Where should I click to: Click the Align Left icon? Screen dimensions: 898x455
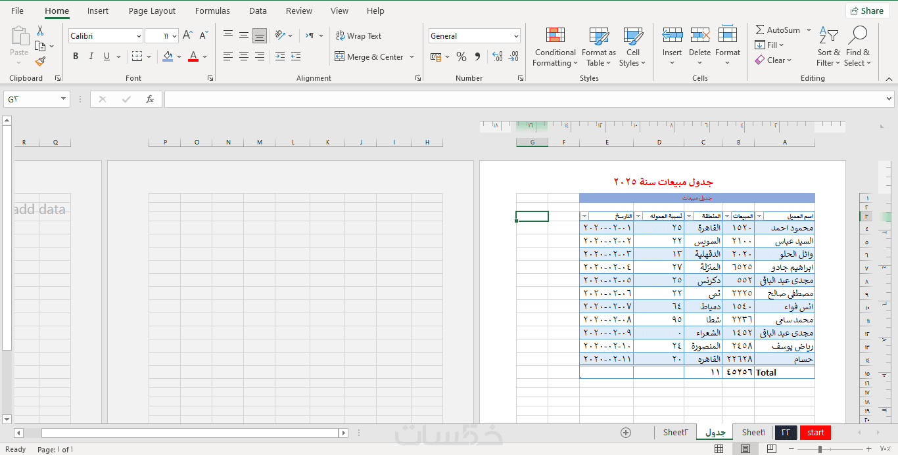coord(228,56)
